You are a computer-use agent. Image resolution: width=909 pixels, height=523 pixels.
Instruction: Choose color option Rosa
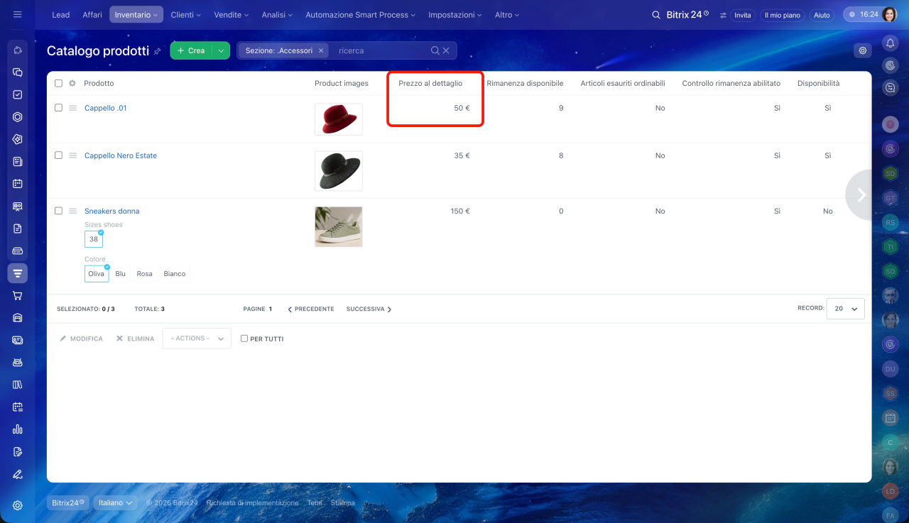(x=145, y=274)
